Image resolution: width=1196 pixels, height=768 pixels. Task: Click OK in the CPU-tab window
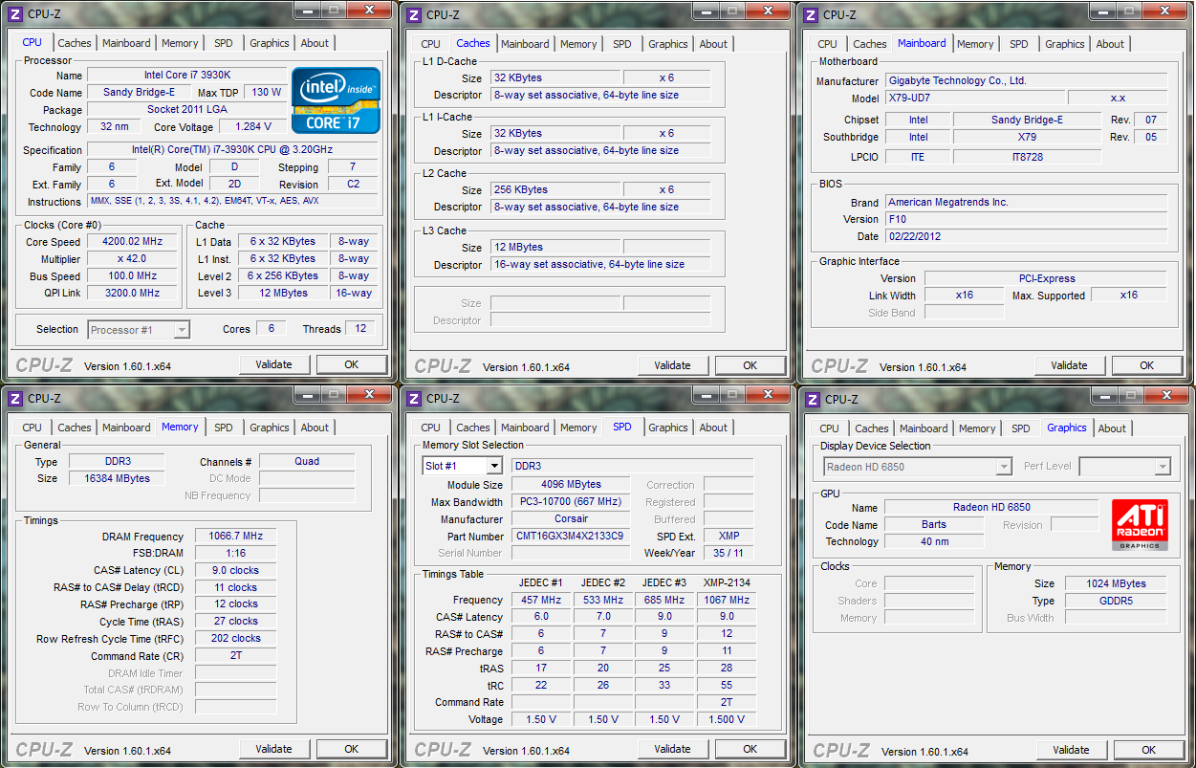352,364
